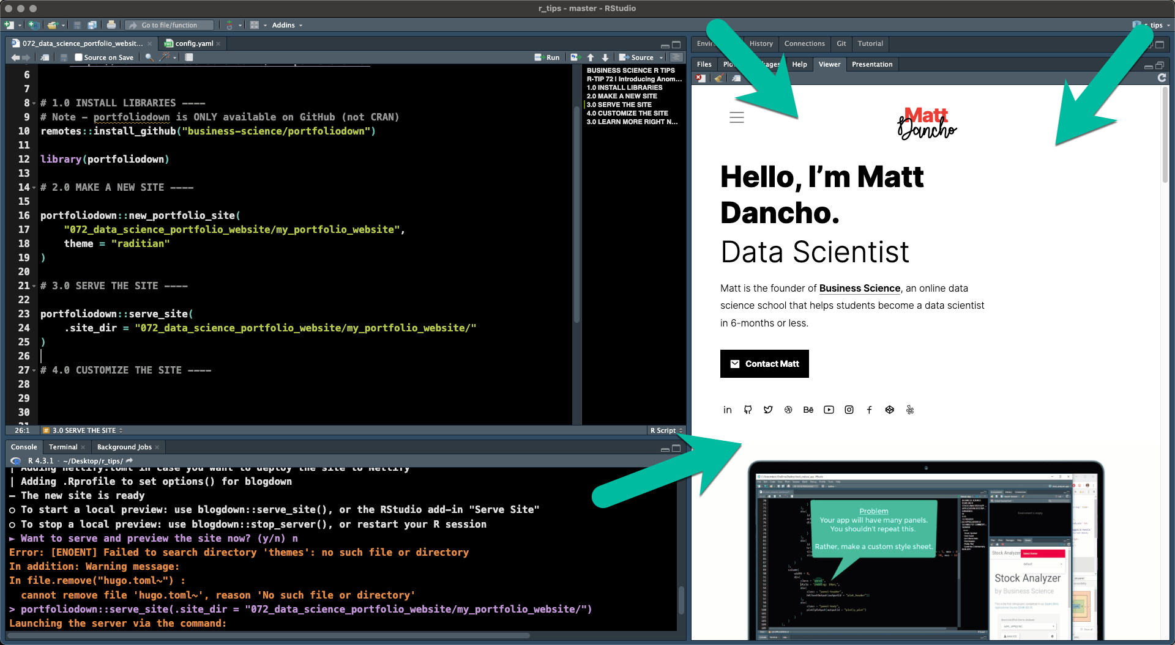The width and height of the screenshot is (1175, 645).
Task: Click the Go to file/function field
Action: (x=170, y=25)
